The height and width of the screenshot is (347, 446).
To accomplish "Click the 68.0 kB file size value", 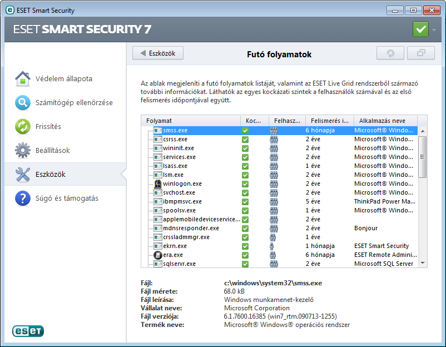I will tap(234, 291).
